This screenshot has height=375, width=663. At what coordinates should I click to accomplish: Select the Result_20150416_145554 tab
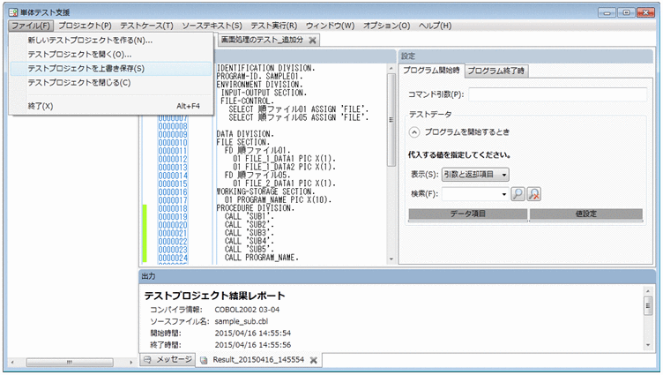[x=258, y=360]
